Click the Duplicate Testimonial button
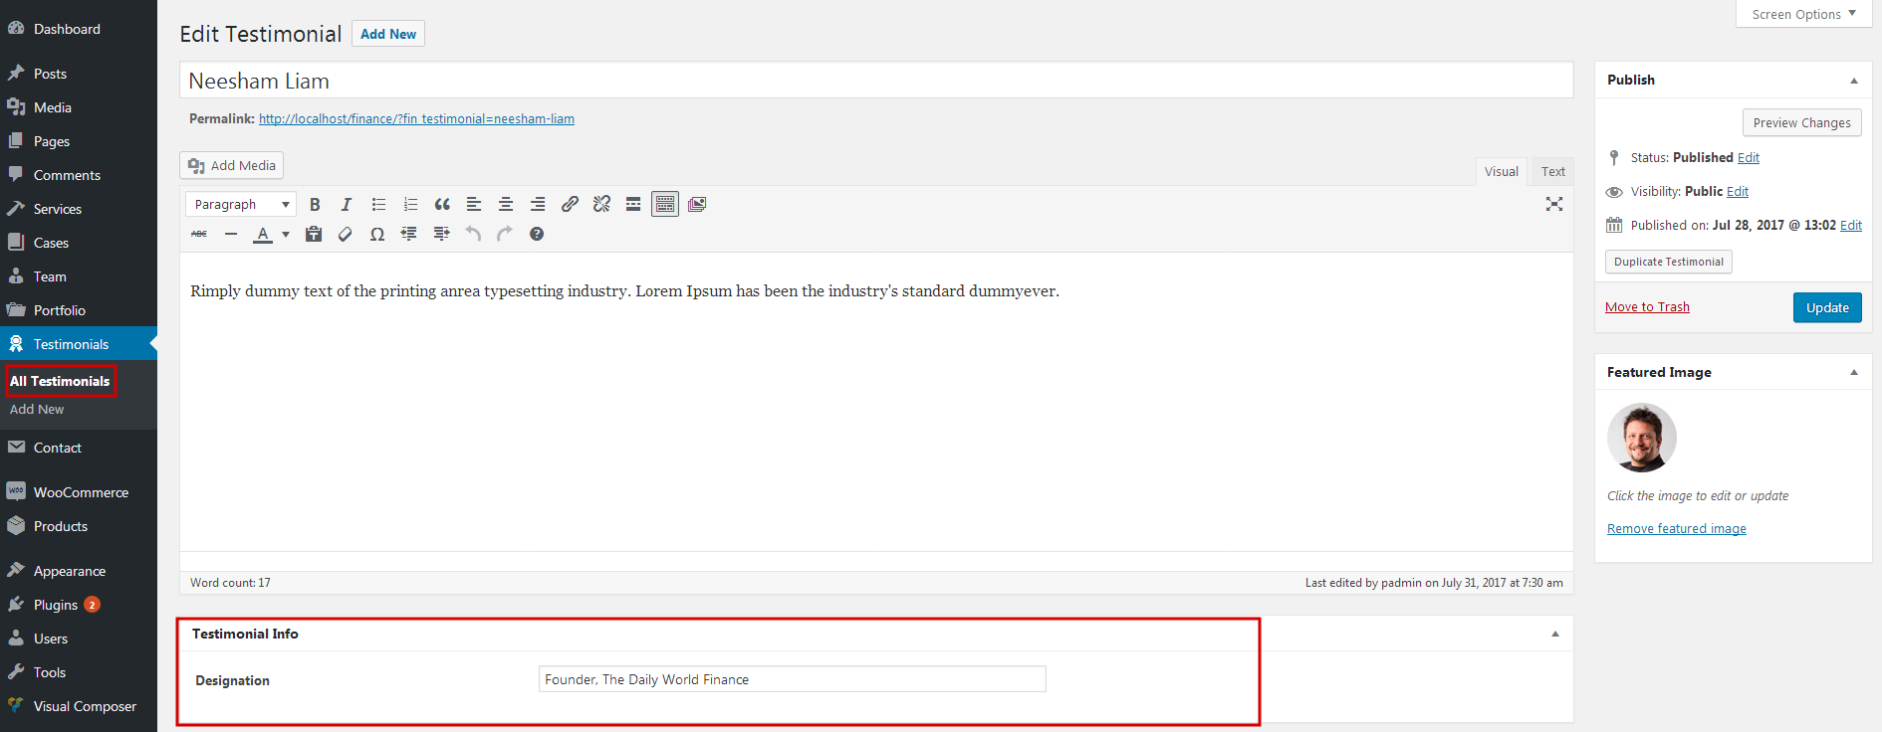This screenshot has height=732, width=1882. [x=1669, y=262]
